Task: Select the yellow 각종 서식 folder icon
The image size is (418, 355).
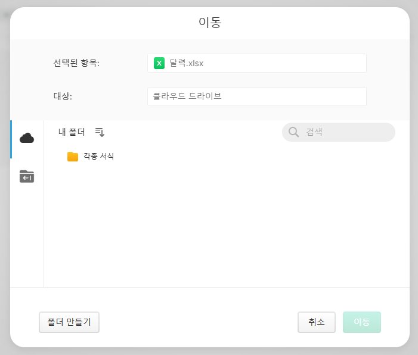Action: [73, 157]
